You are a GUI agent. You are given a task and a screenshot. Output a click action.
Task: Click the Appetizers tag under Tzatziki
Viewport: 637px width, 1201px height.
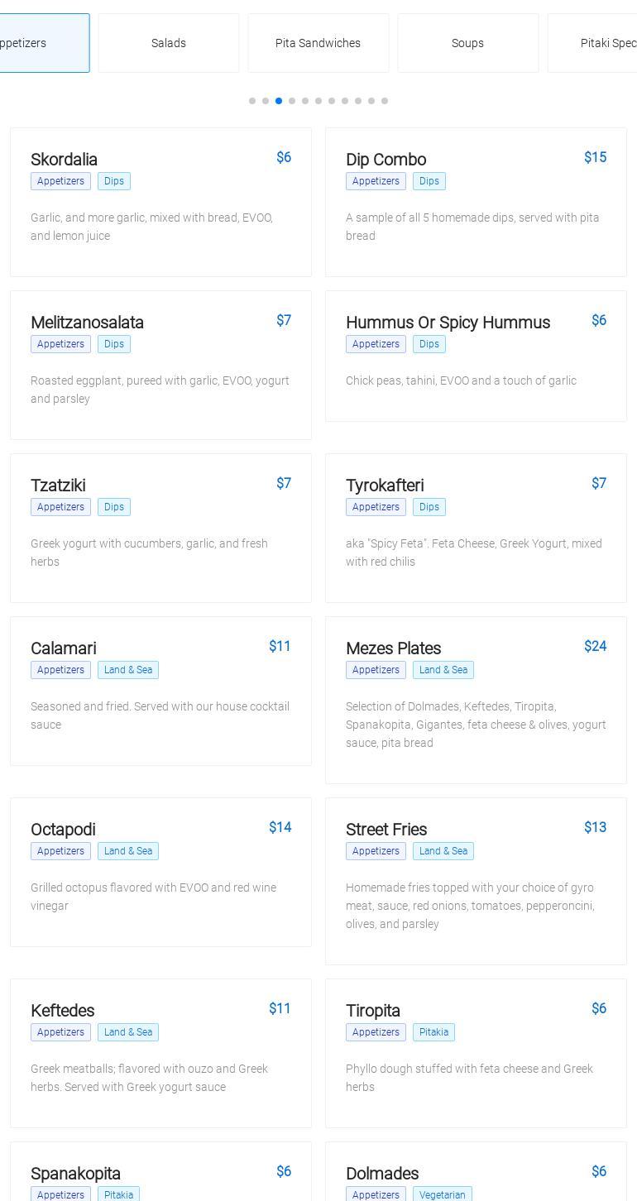pyautogui.click(x=60, y=507)
